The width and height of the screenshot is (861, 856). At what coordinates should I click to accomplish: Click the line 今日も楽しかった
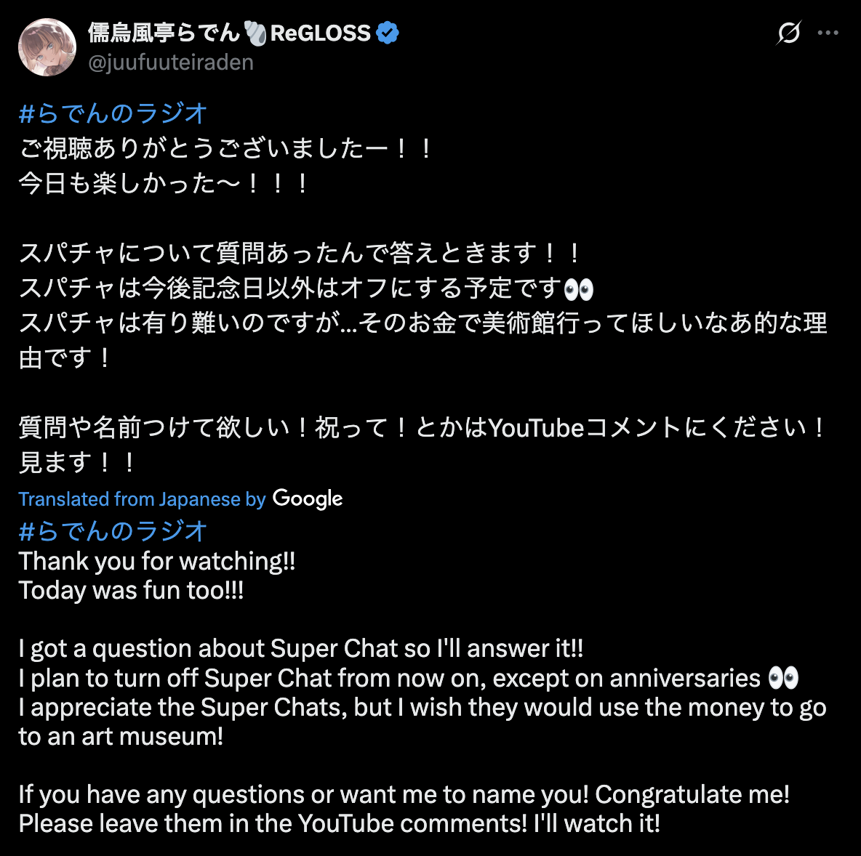(x=164, y=182)
